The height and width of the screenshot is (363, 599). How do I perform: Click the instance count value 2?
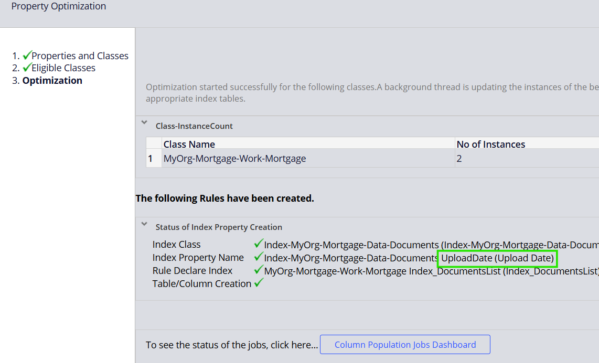(x=459, y=158)
